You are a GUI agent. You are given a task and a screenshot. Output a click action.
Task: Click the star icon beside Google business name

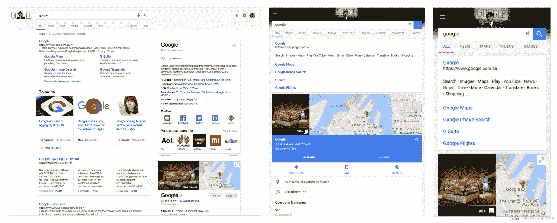pos(181,195)
